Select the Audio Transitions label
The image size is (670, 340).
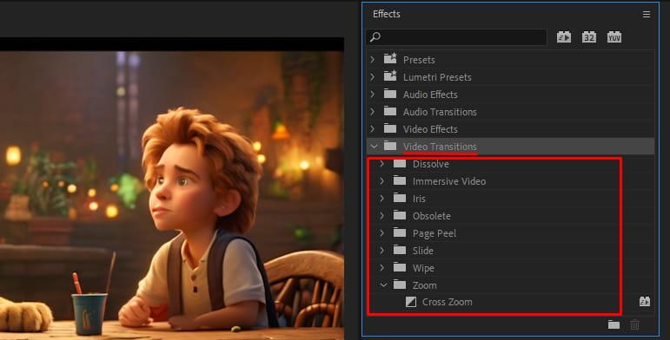[x=440, y=112]
